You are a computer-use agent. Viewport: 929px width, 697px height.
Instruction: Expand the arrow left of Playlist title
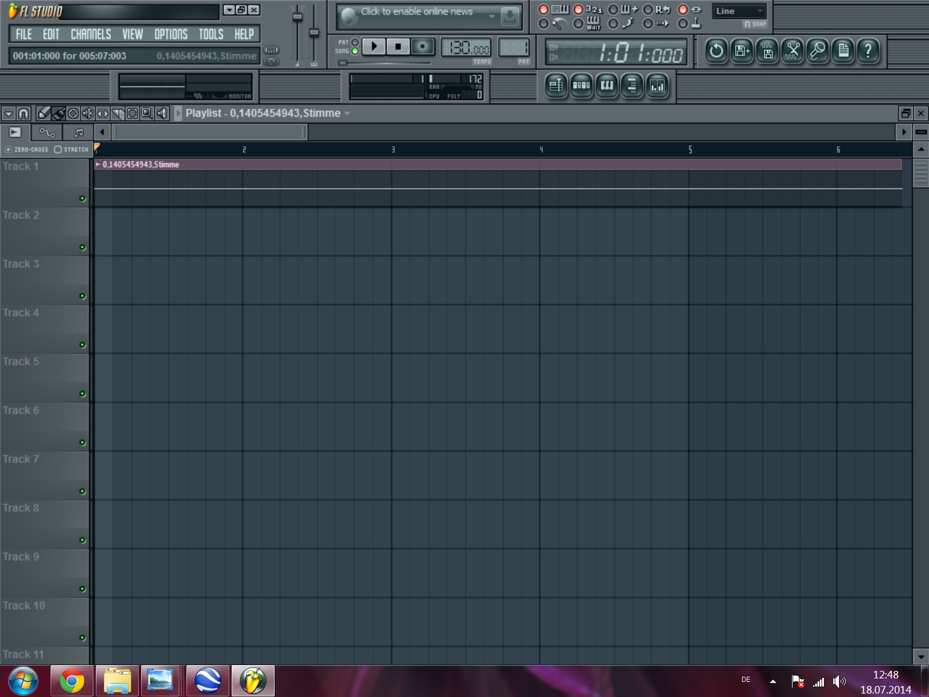coord(178,113)
